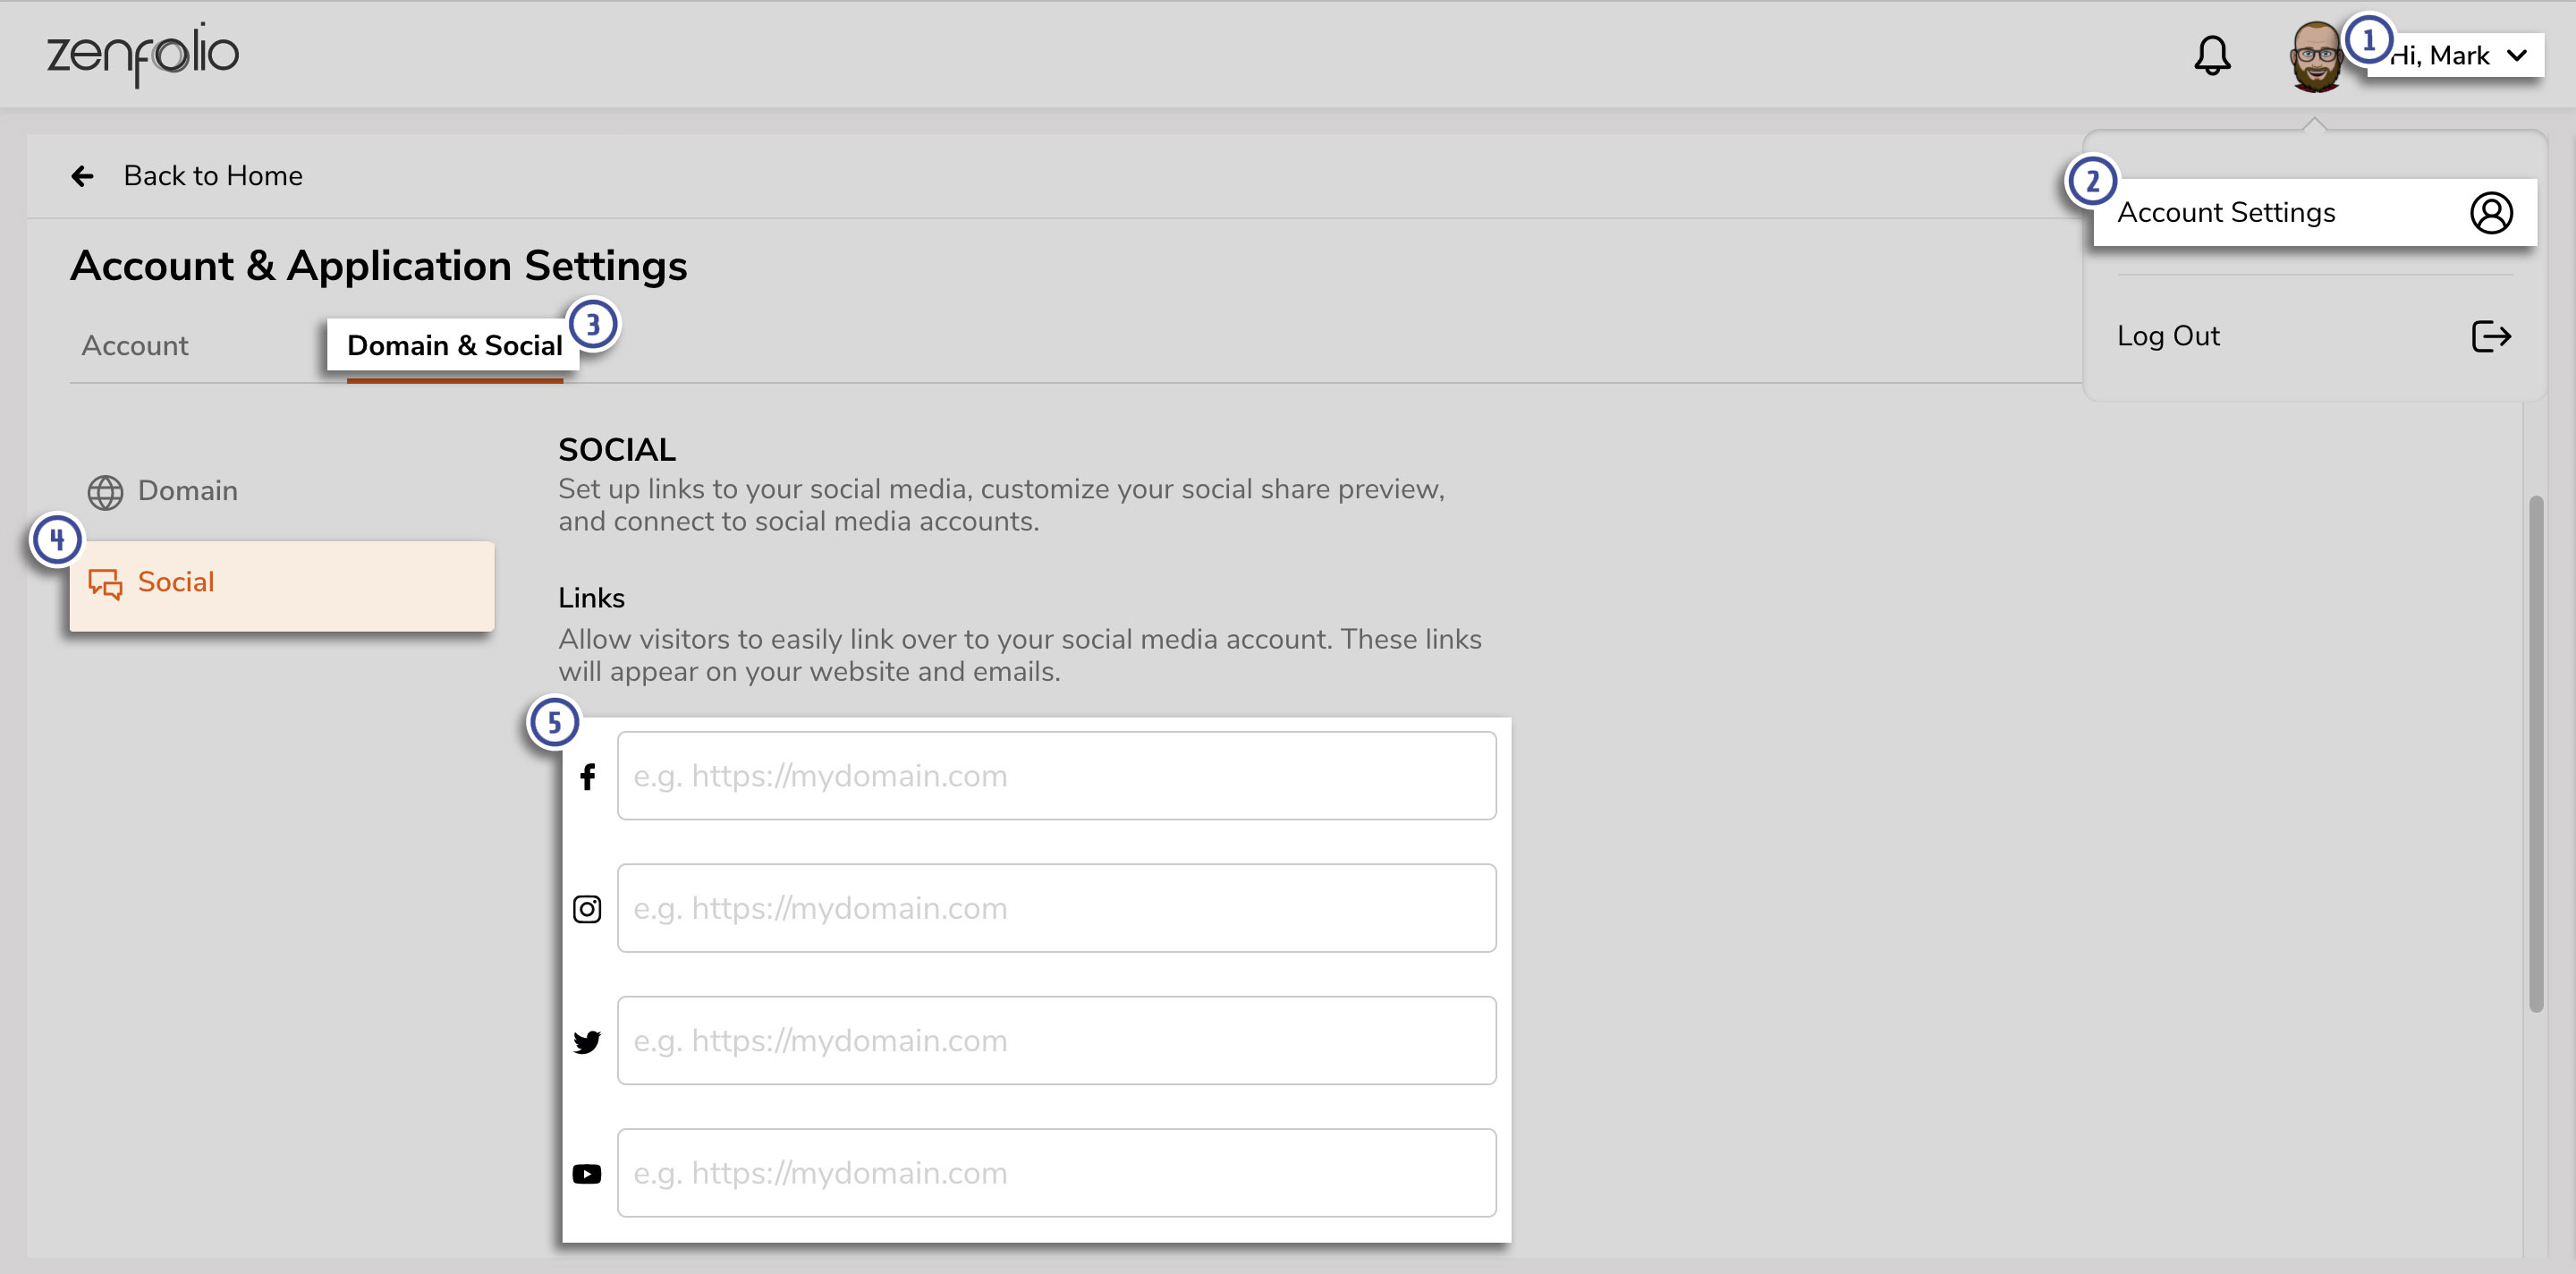The width and height of the screenshot is (2576, 1274).
Task: Click the Zenfolio logo
Action: point(143,55)
